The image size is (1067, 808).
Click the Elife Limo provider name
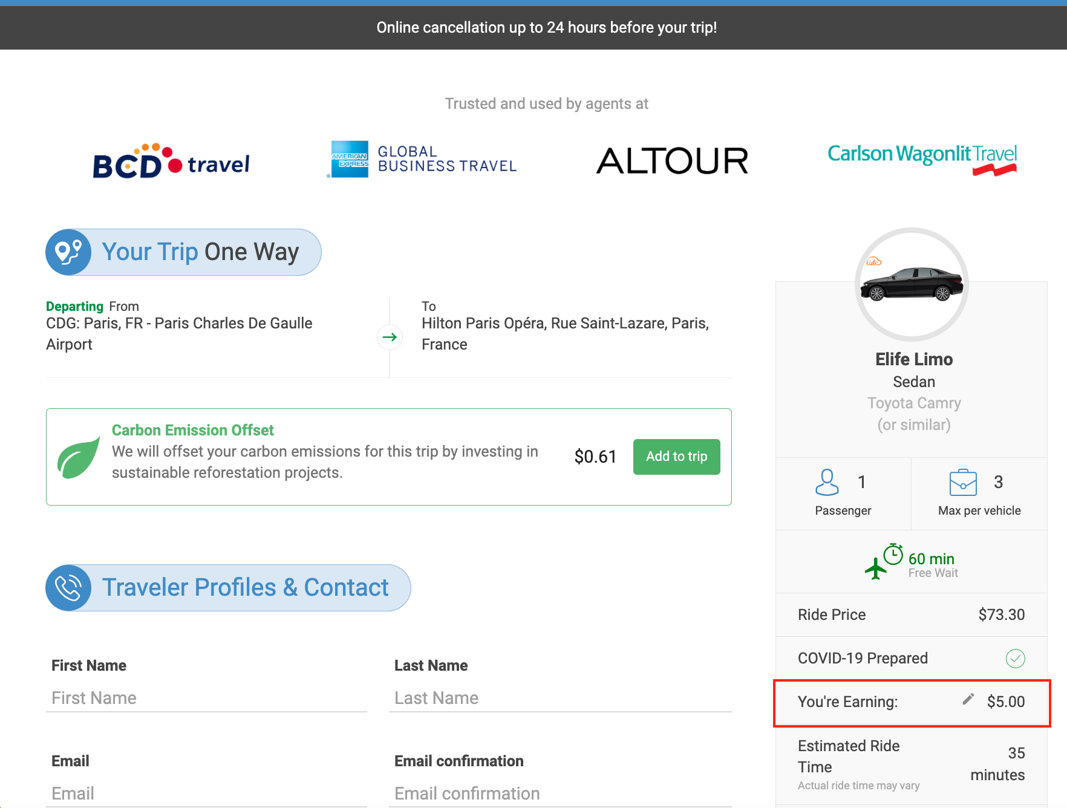coord(914,359)
